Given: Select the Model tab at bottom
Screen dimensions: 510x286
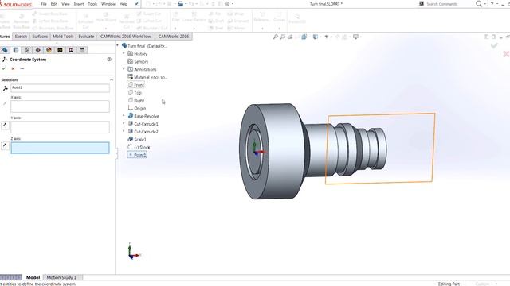Looking at the screenshot, I should [33, 277].
